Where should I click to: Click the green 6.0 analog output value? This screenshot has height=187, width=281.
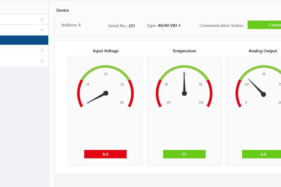tap(262, 154)
